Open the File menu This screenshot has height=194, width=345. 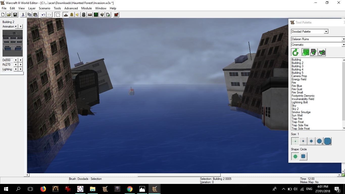[4, 8]
